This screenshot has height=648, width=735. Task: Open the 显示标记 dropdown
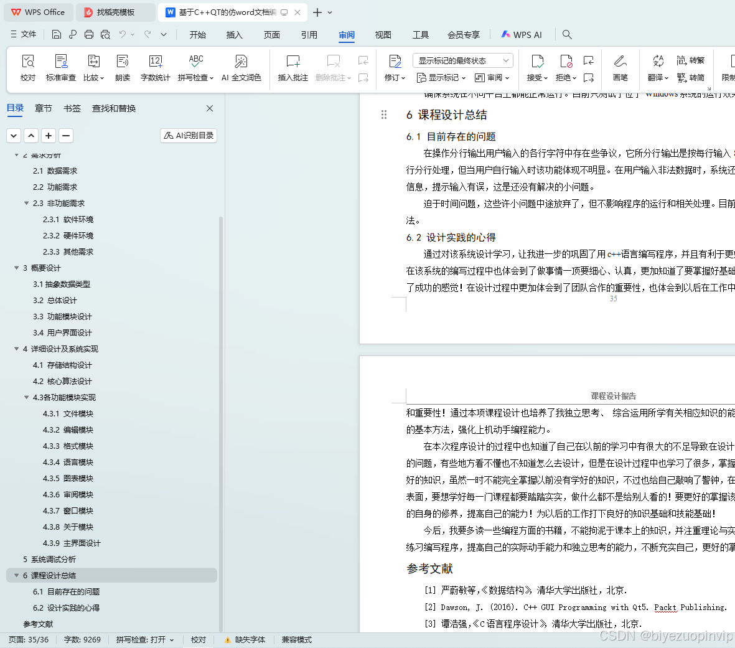(441, 77)
